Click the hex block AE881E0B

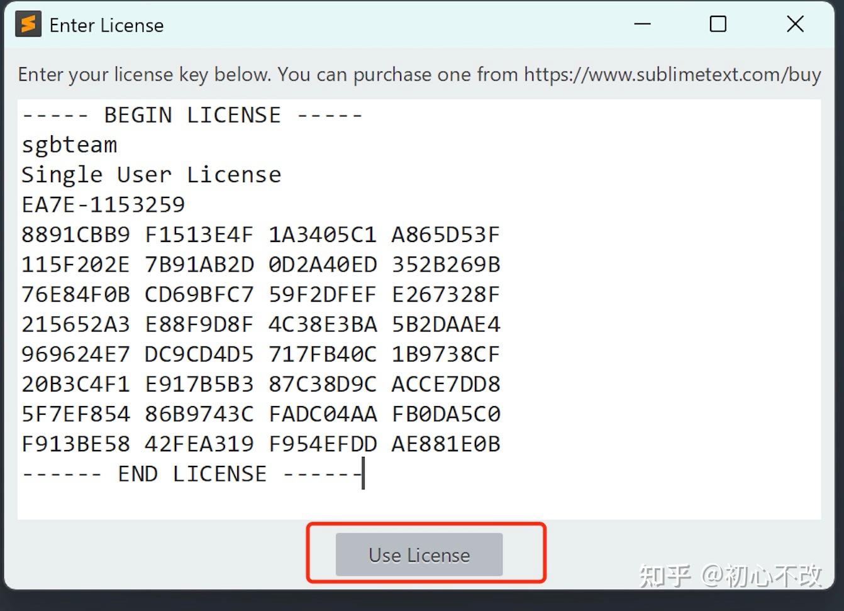tap(445, 443)
